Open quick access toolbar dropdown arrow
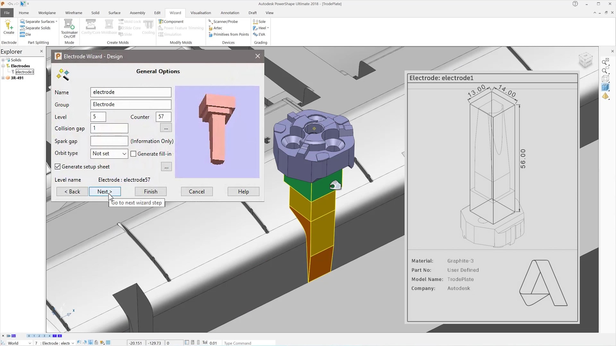The width and height of the screenshot is (616, 346). pos(28,4)
